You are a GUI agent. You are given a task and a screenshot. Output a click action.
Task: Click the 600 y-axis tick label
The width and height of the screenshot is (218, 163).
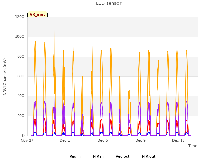[21, 76]
